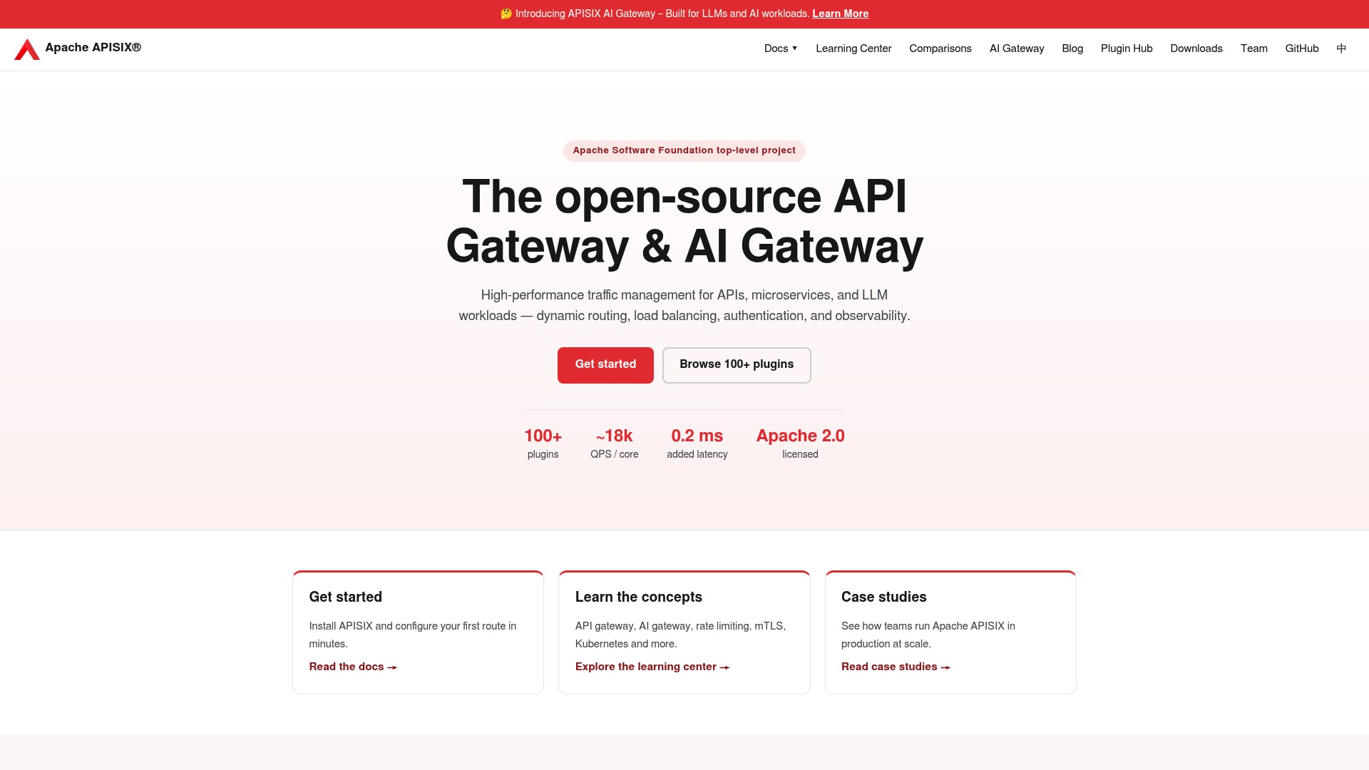This screenshot has width=1369, height=770.
Task: Click the Get started card heading
Action: pos(346,597)
